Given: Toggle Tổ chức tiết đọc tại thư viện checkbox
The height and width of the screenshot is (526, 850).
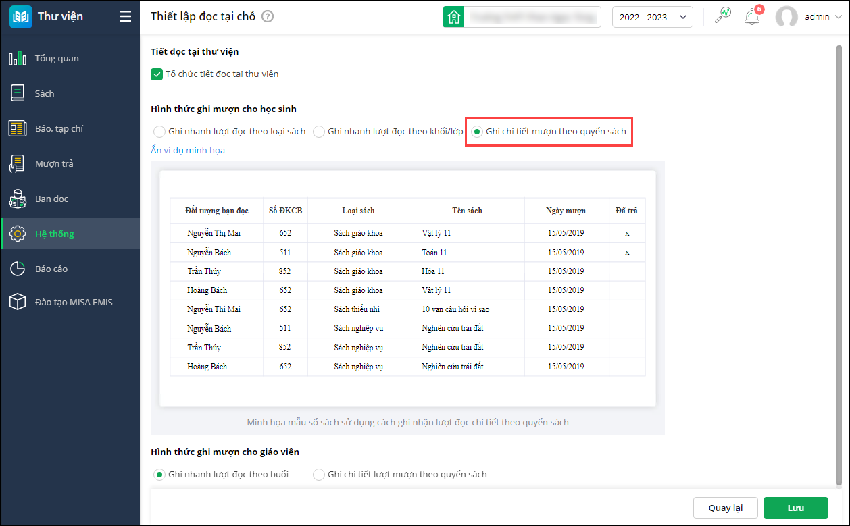Looking at the screenshot, I should click(157, 74).
